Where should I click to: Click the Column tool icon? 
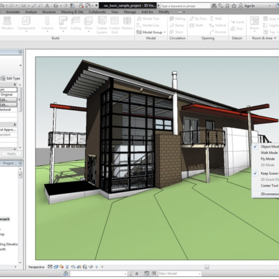tap(47, 23)
